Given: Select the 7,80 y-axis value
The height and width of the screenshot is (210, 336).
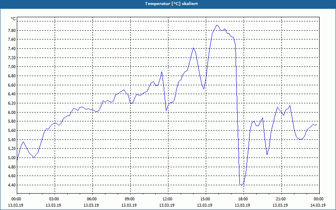Looking at the screenshot, I should [x=12, y=30].
